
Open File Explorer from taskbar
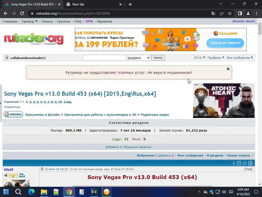[44, 192]
